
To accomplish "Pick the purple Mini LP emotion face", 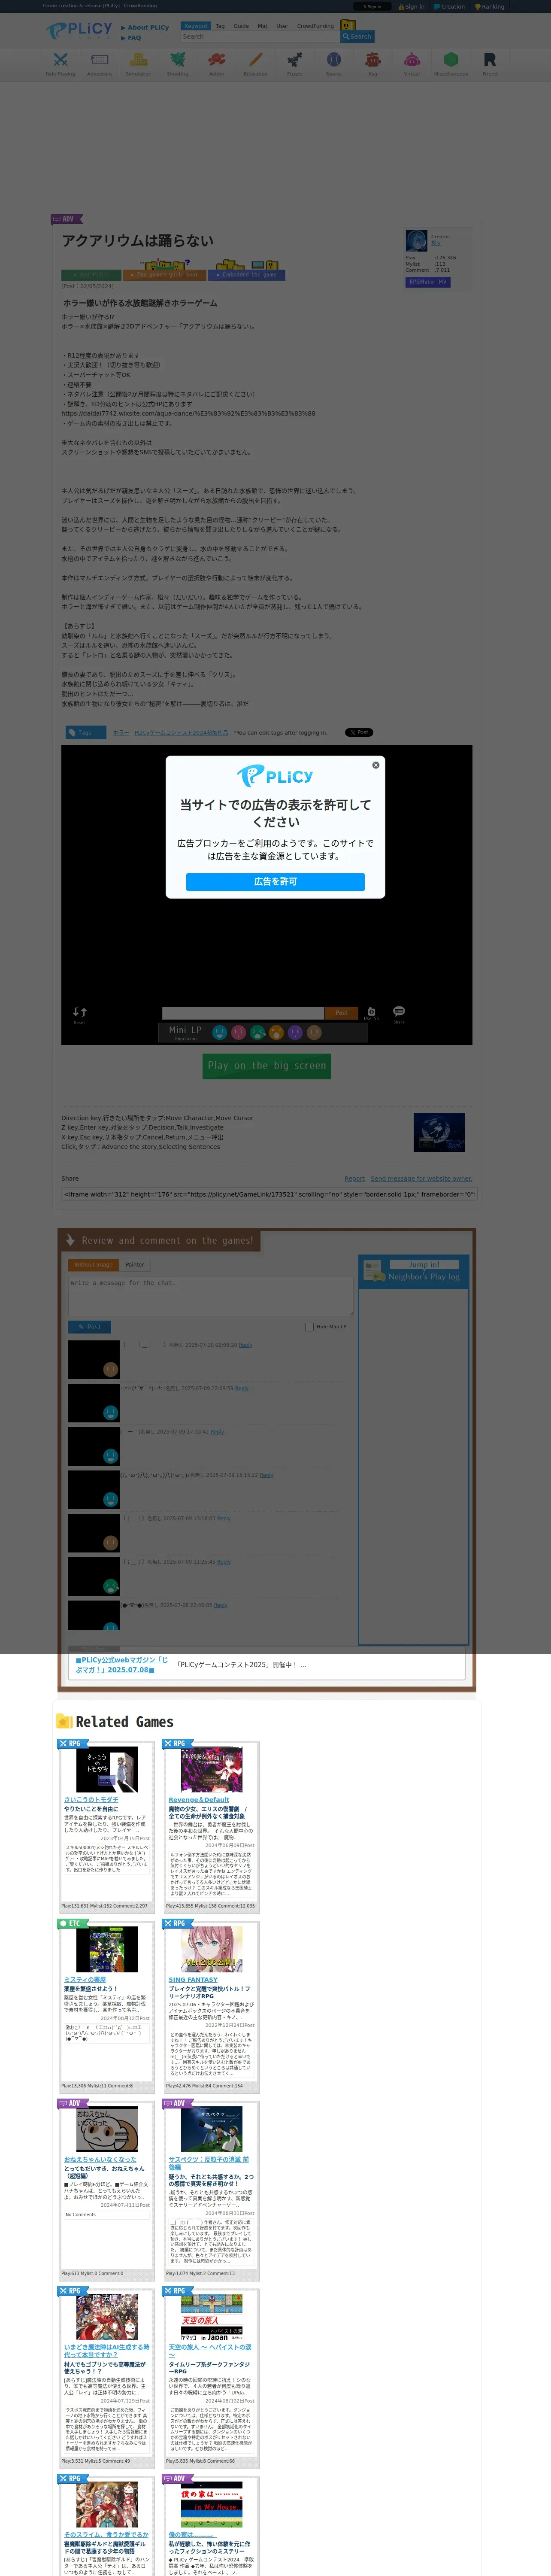I will tap(295, 1032).
